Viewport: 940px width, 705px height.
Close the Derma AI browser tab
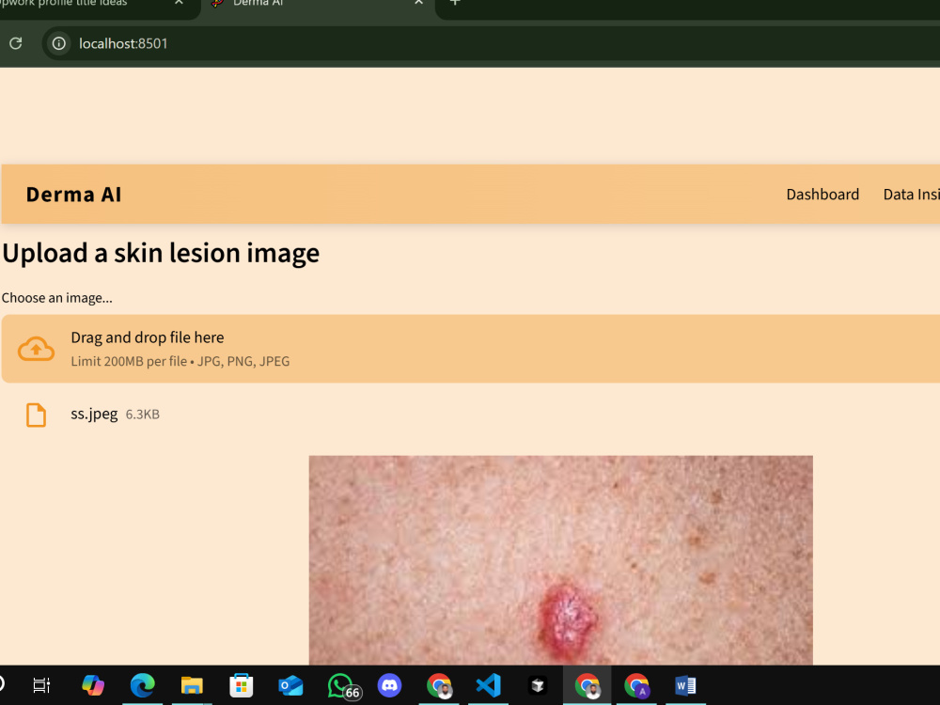(419, 3)
